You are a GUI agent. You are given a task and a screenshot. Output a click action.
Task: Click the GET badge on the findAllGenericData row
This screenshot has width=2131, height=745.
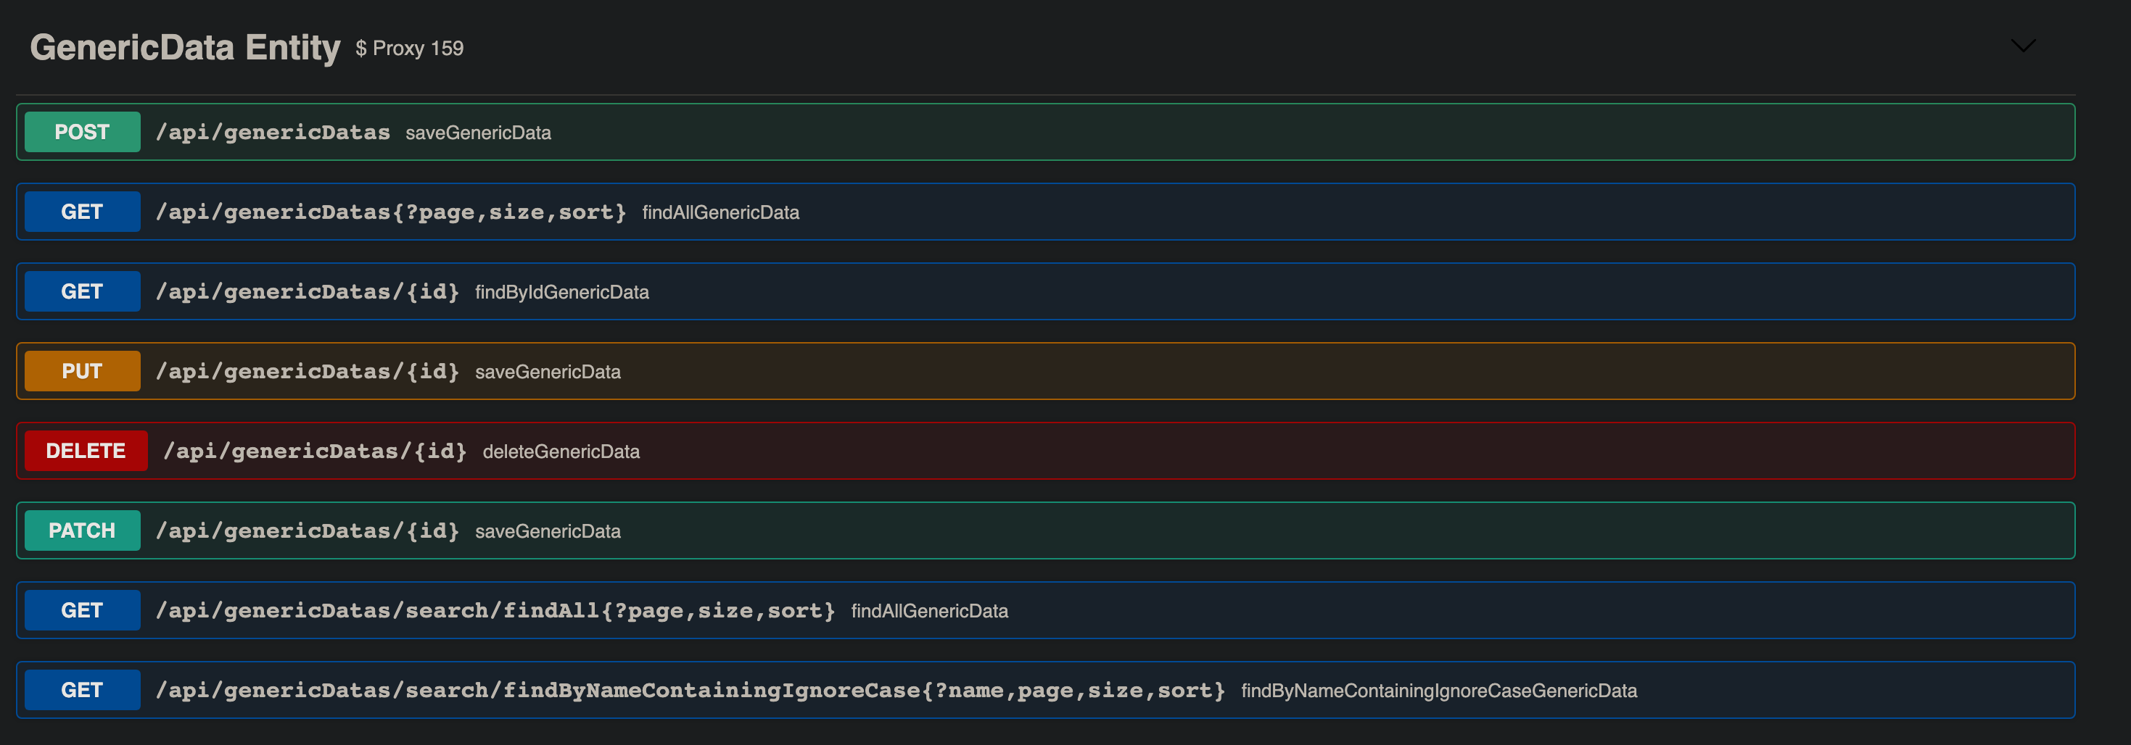(x=82, y=212)
